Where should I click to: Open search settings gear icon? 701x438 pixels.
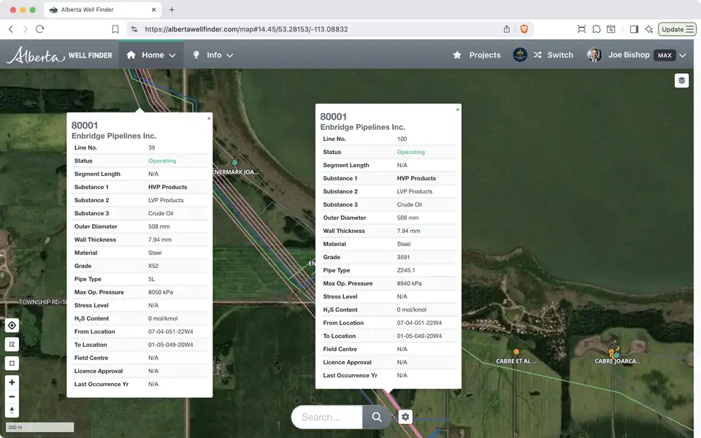point(405,417)
